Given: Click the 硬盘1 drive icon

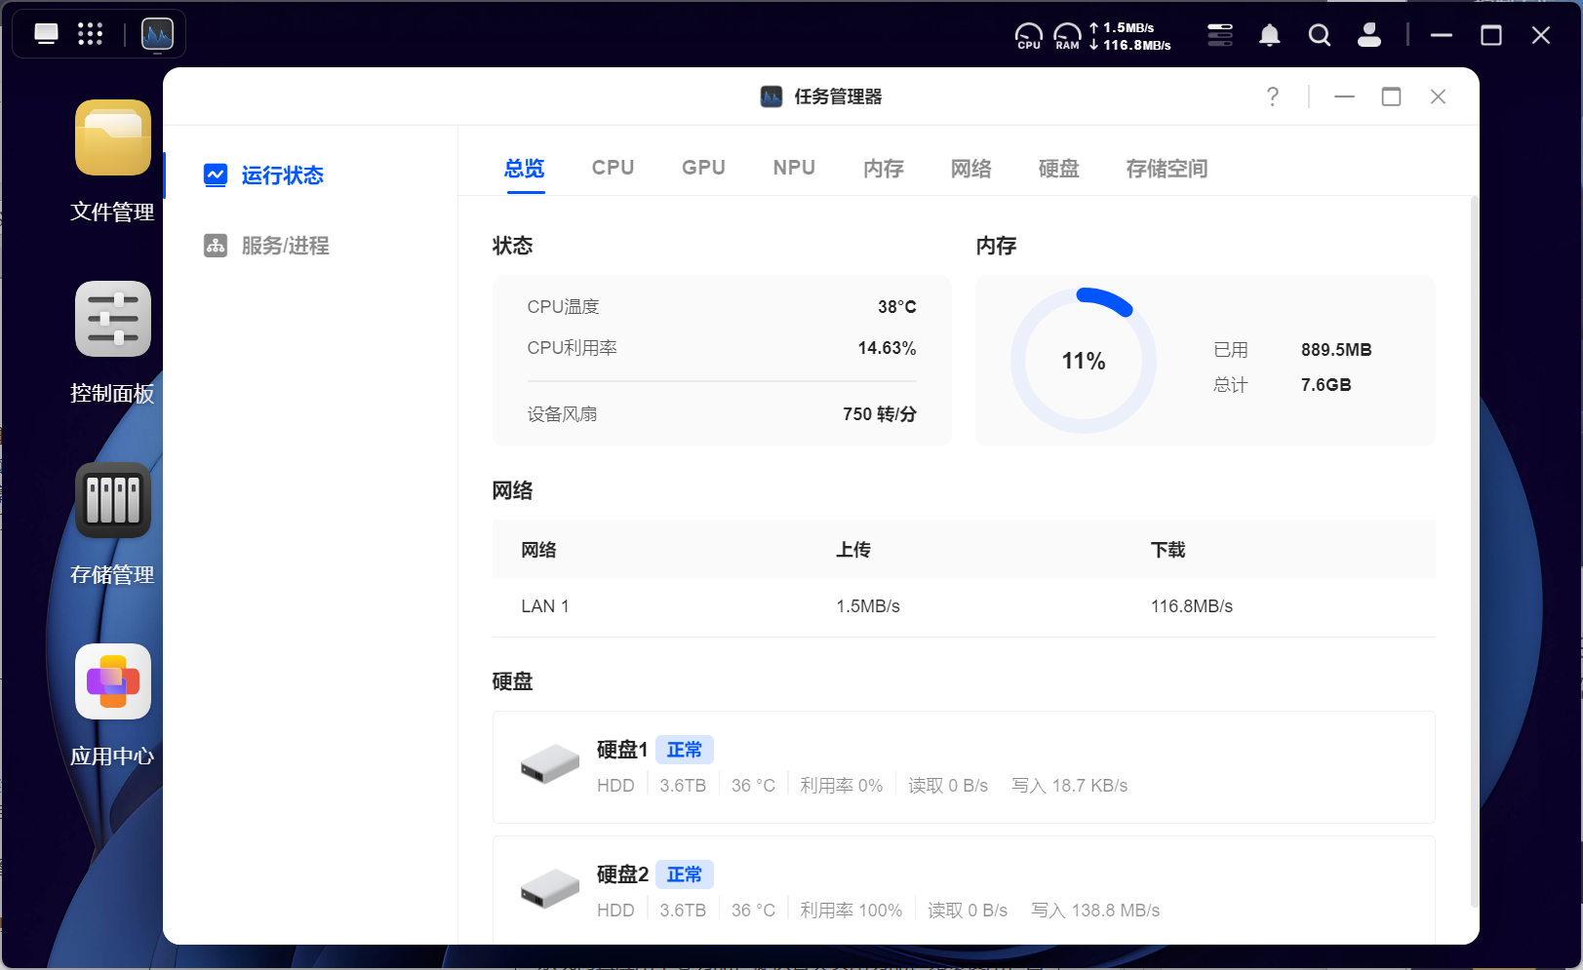Looking at the screenshot, I should coord(550,763).
